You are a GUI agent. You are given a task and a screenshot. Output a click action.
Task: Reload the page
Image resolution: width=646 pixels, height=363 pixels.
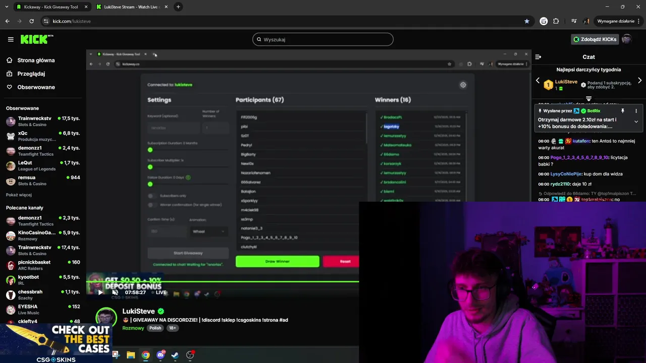(31, 21)
